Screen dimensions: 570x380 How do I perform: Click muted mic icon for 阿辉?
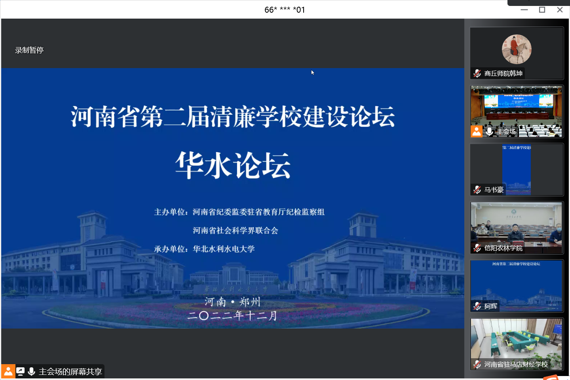pyautogui.click(x=477, y=306)
